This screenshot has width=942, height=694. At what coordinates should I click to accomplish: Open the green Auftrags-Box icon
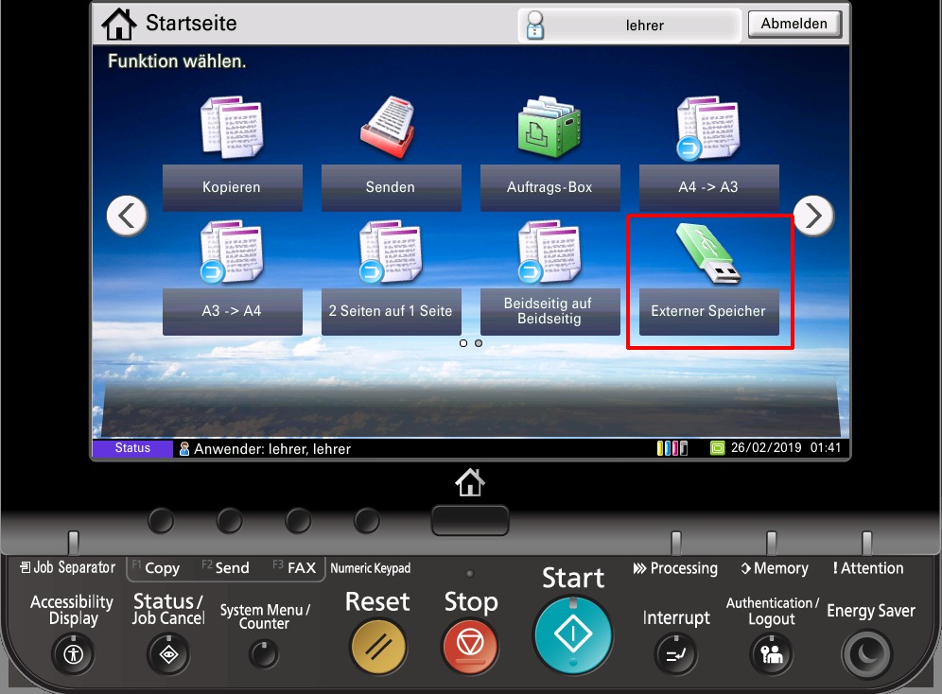pos(549,128)
